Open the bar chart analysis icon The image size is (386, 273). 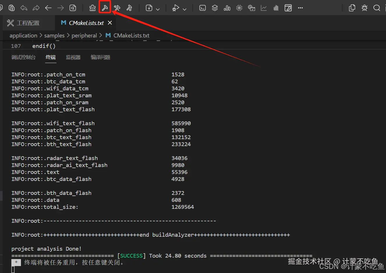[227, 8]
